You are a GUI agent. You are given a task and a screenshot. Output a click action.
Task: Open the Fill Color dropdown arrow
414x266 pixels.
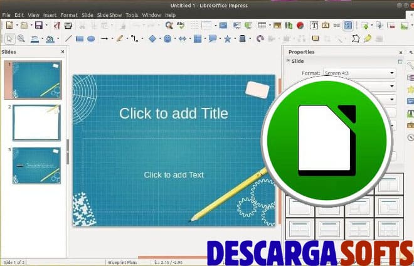(x=58, y=39)
